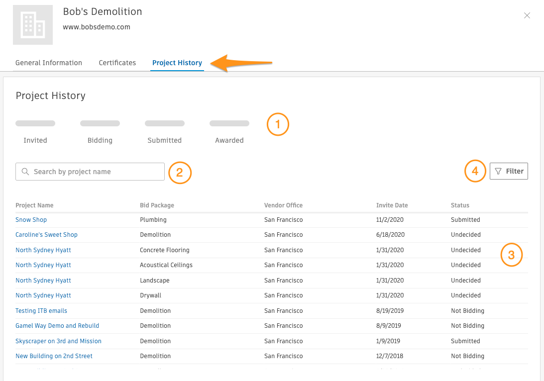
Task: Open the Snow Shop project link
Action: (x=31, y=219)
